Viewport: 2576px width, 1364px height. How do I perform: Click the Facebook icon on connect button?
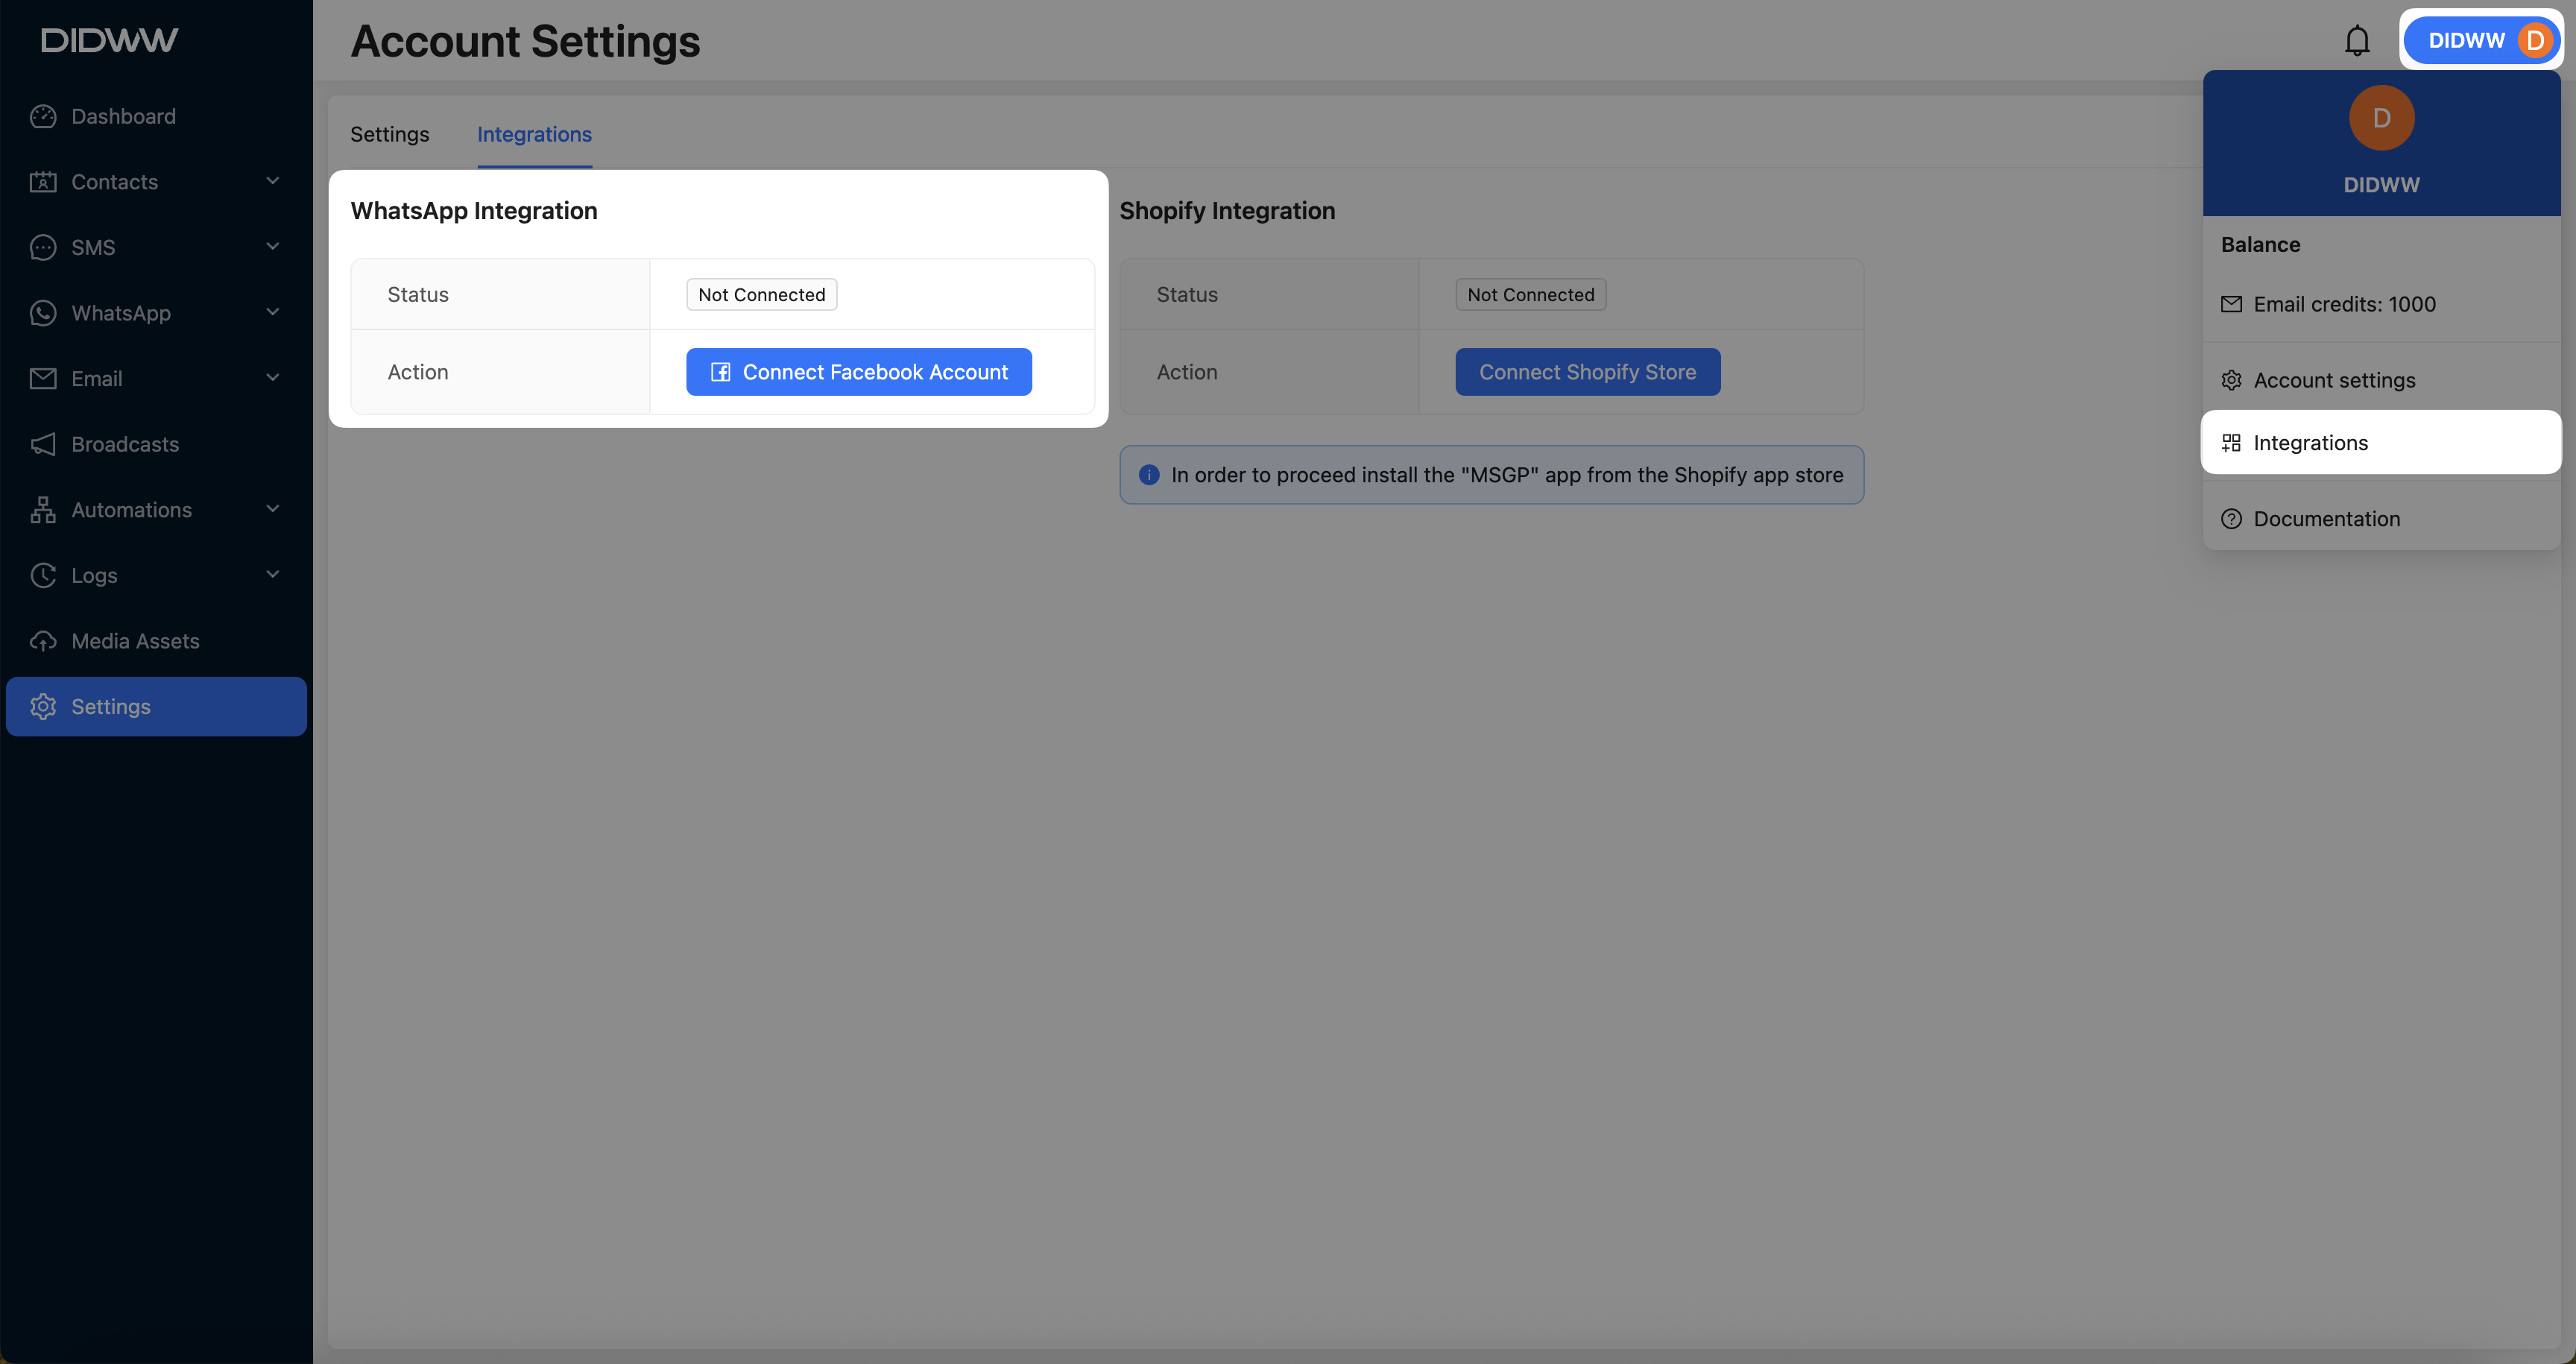(720, 372)
